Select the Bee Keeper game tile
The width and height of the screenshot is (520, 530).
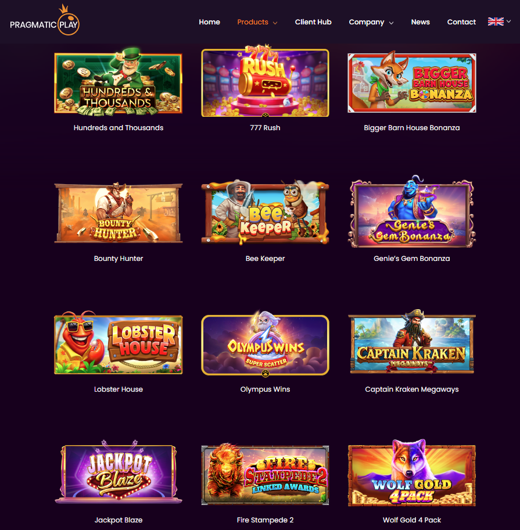[x=265, y=212]
